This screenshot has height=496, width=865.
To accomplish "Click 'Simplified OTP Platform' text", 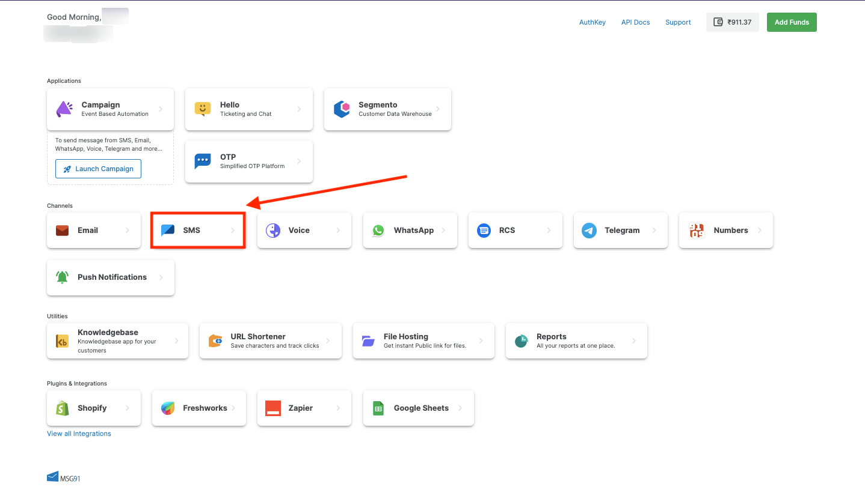I will point(253,166).
